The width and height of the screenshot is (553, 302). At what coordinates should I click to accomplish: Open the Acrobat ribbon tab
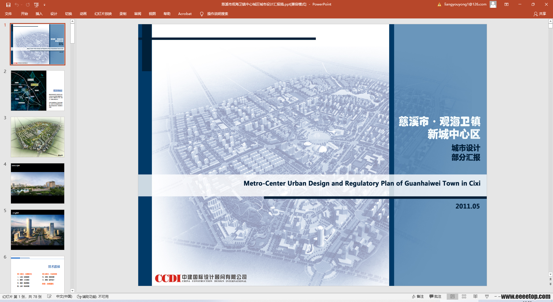(185, 14)
